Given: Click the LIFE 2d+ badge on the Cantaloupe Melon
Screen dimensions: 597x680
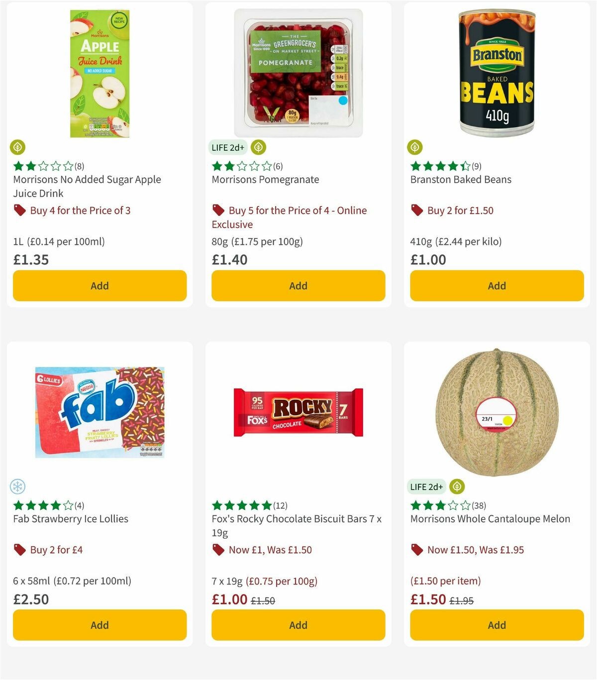Looking at the screenshot, I should click(427, 486).
